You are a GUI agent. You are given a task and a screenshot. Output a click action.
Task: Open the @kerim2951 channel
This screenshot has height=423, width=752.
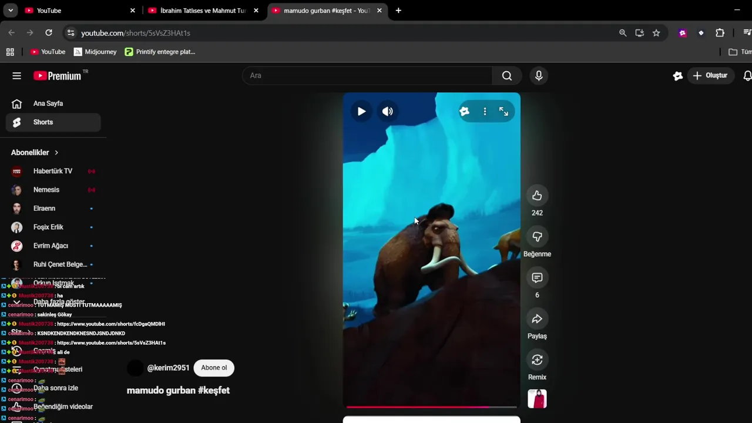(168, 368)
